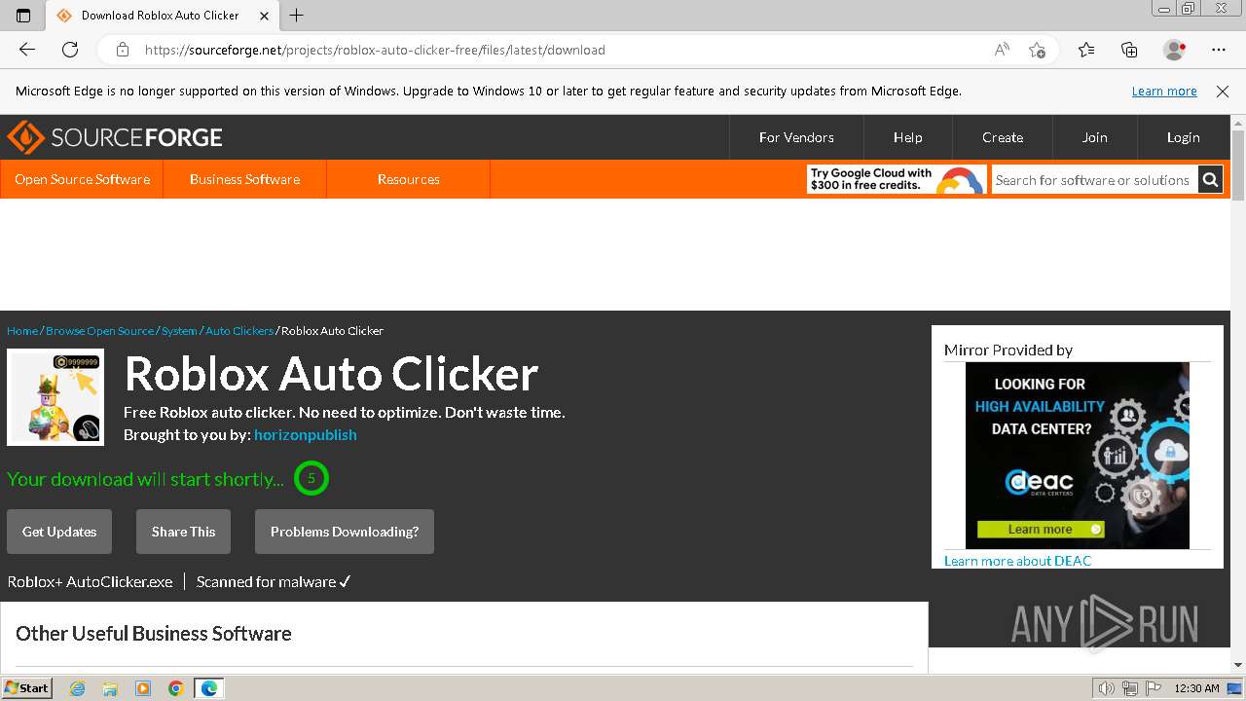Click the download countdown circle
The width and height of the screenshot is (1246, 701).
point(311,478)
